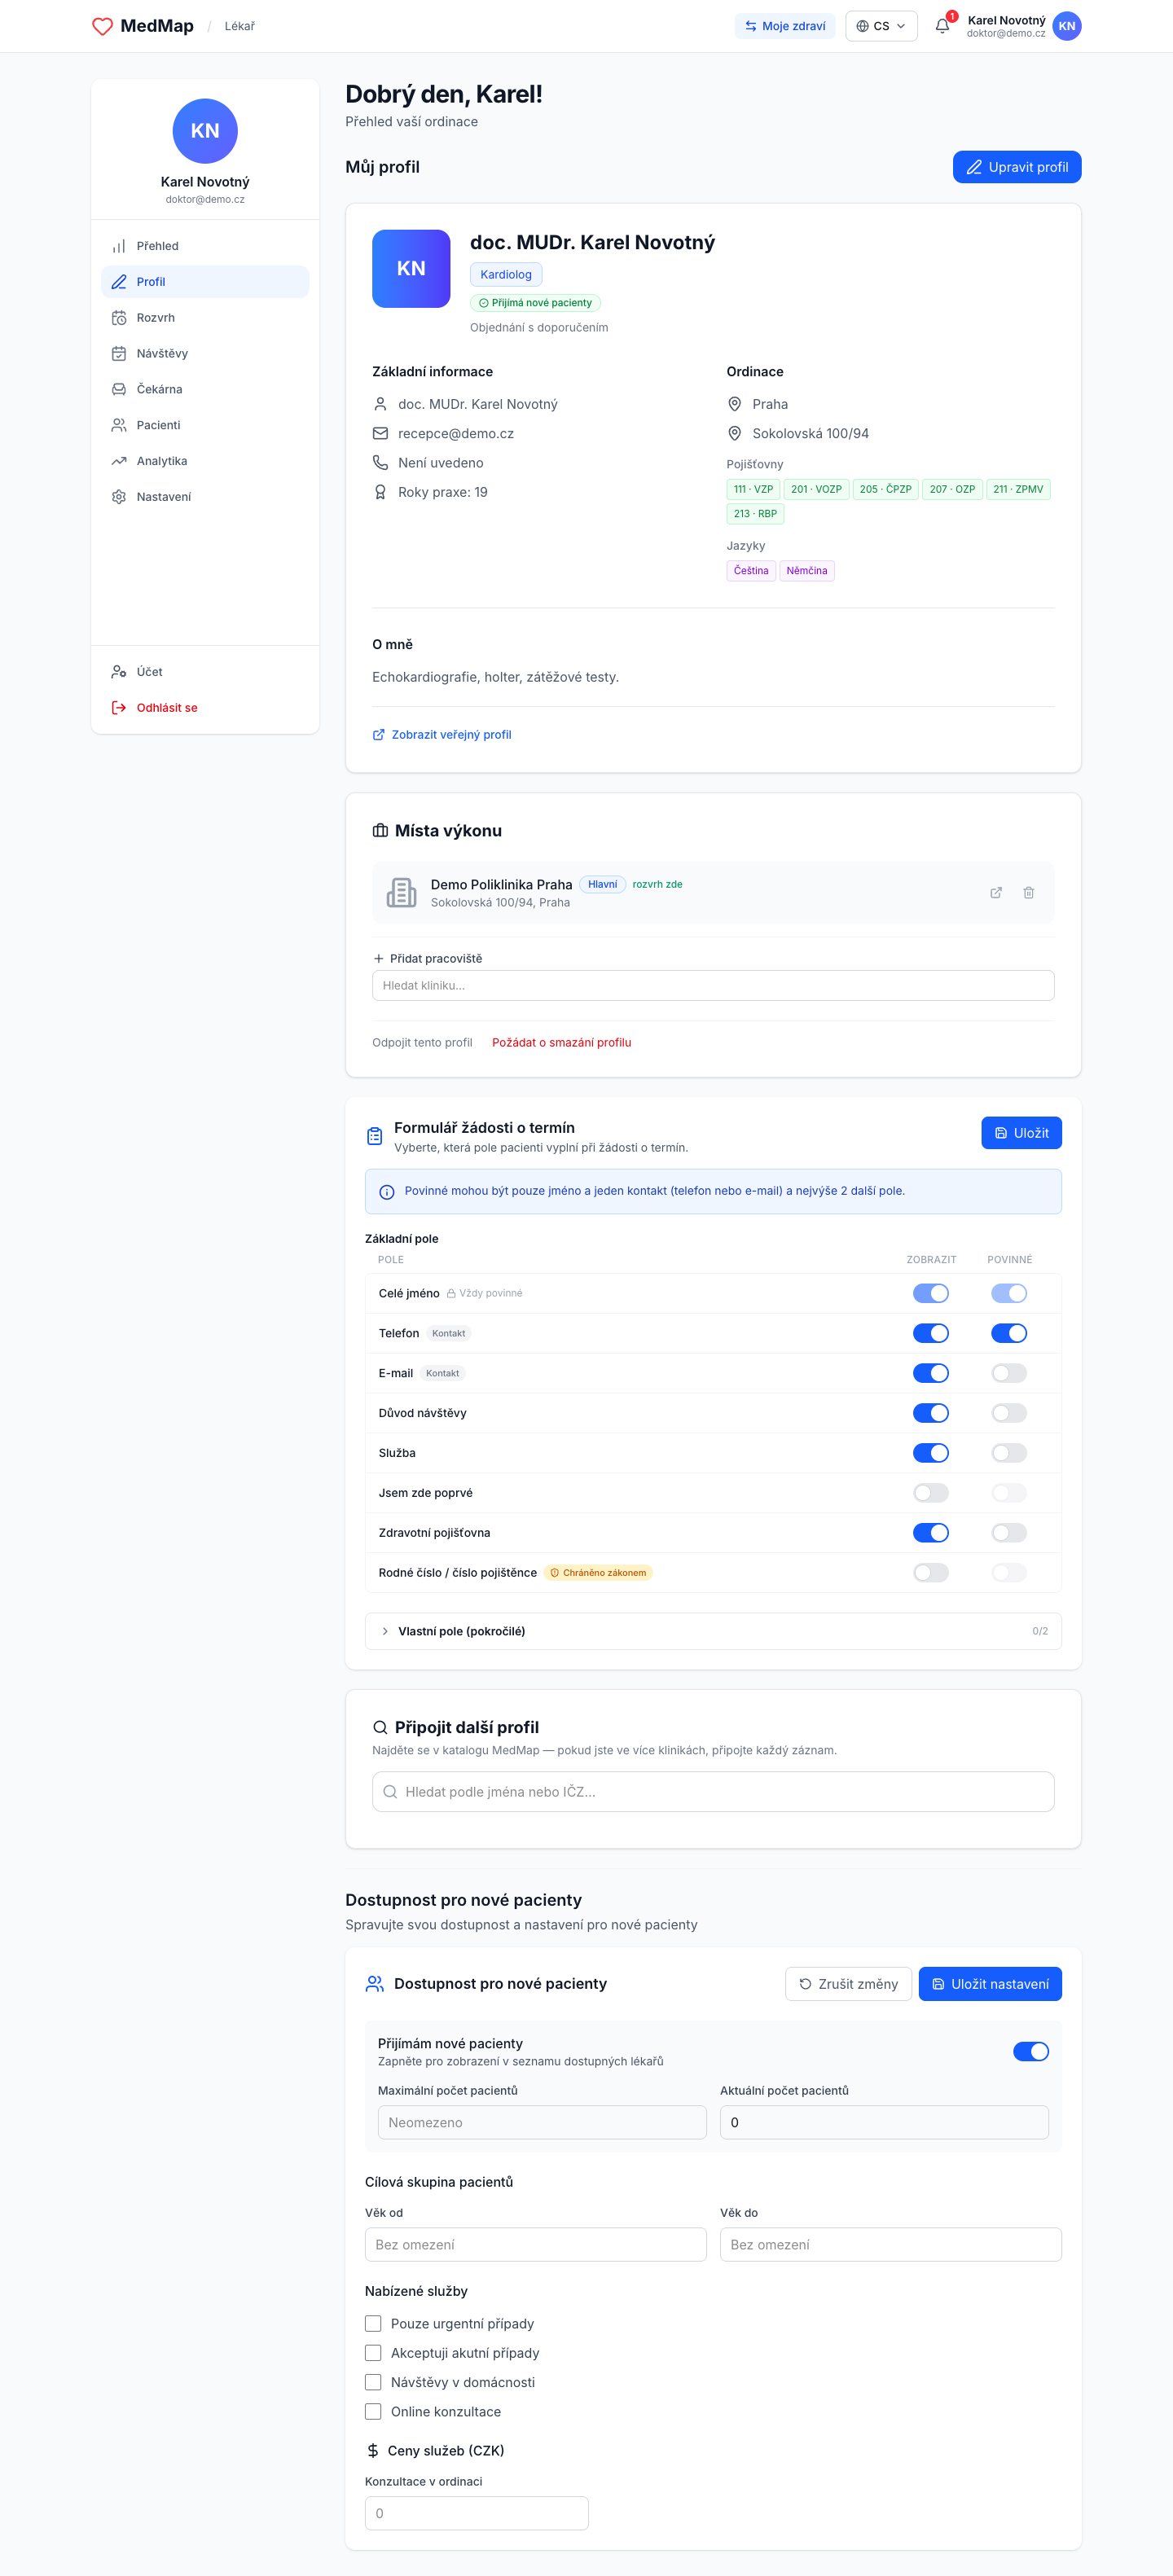Check Online konzultace checkbox
The width and height of the screenshot is (1173, 2576).
[x=373, y=2411]
